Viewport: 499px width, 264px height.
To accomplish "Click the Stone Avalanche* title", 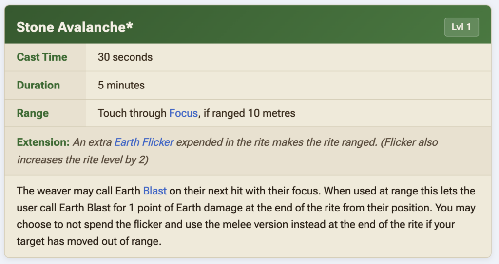I will click(75, 27).
